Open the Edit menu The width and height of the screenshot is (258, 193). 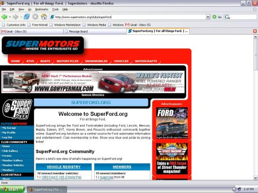pos(12,9)
